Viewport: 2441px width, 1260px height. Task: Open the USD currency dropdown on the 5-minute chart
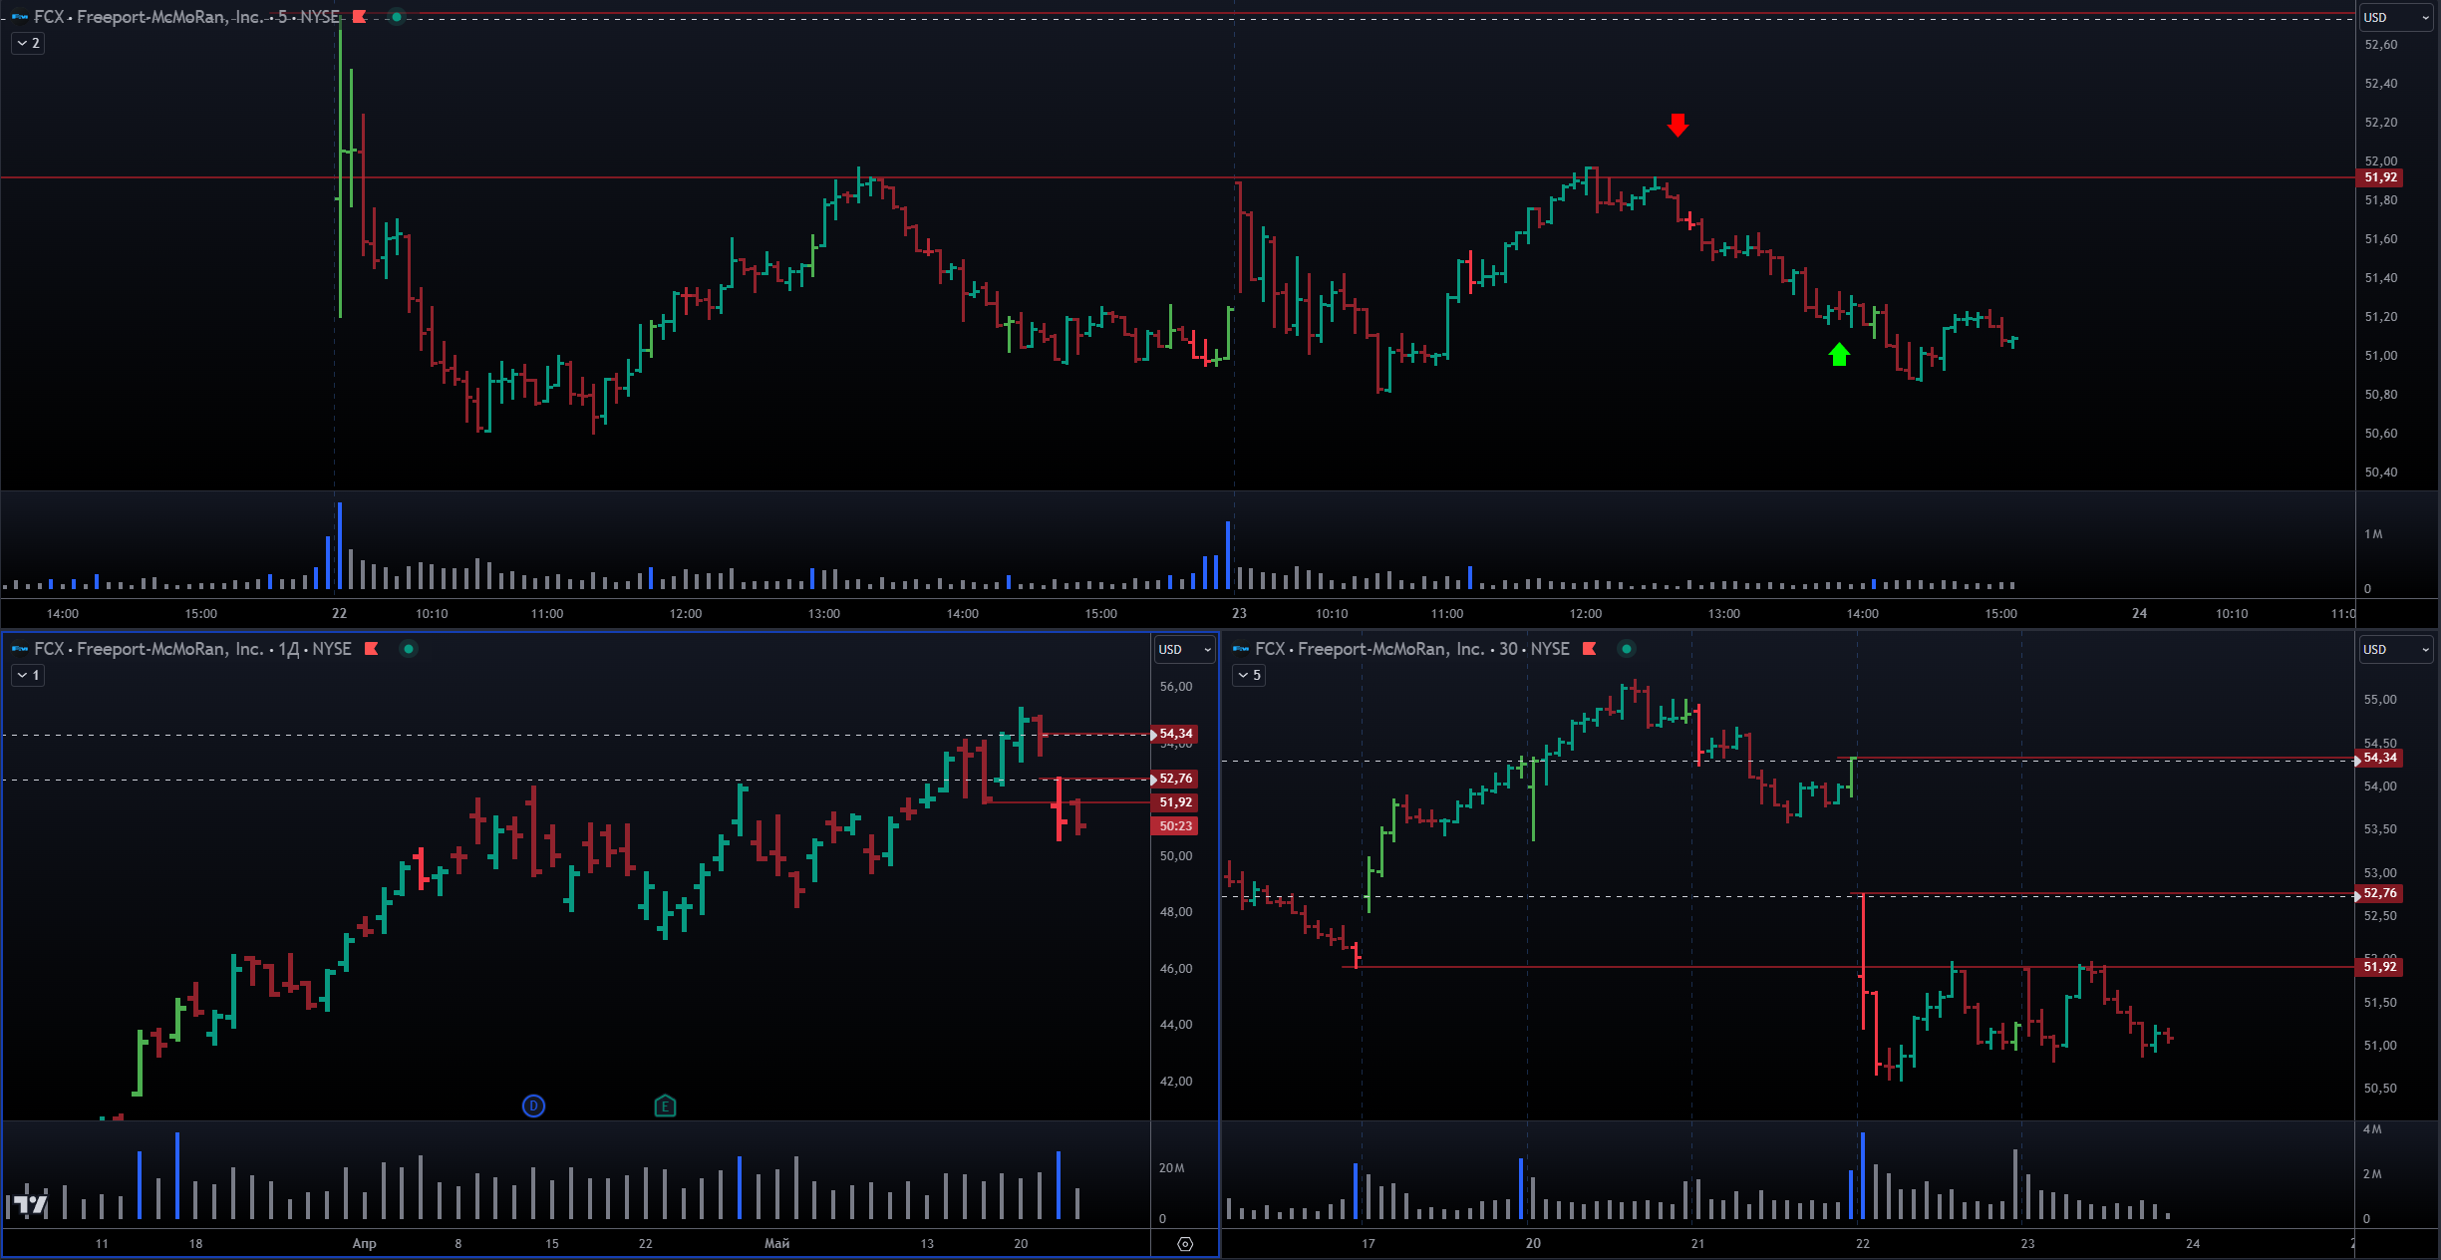click(2396, 17)
